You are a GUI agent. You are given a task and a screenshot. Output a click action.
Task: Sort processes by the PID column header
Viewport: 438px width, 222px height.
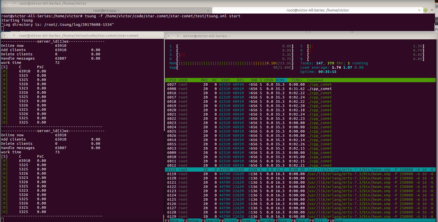(x=172, y=80)
